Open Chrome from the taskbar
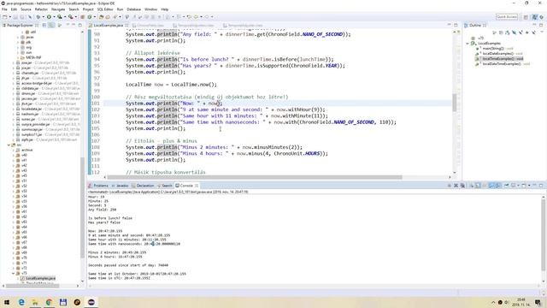 coord(49,302)
